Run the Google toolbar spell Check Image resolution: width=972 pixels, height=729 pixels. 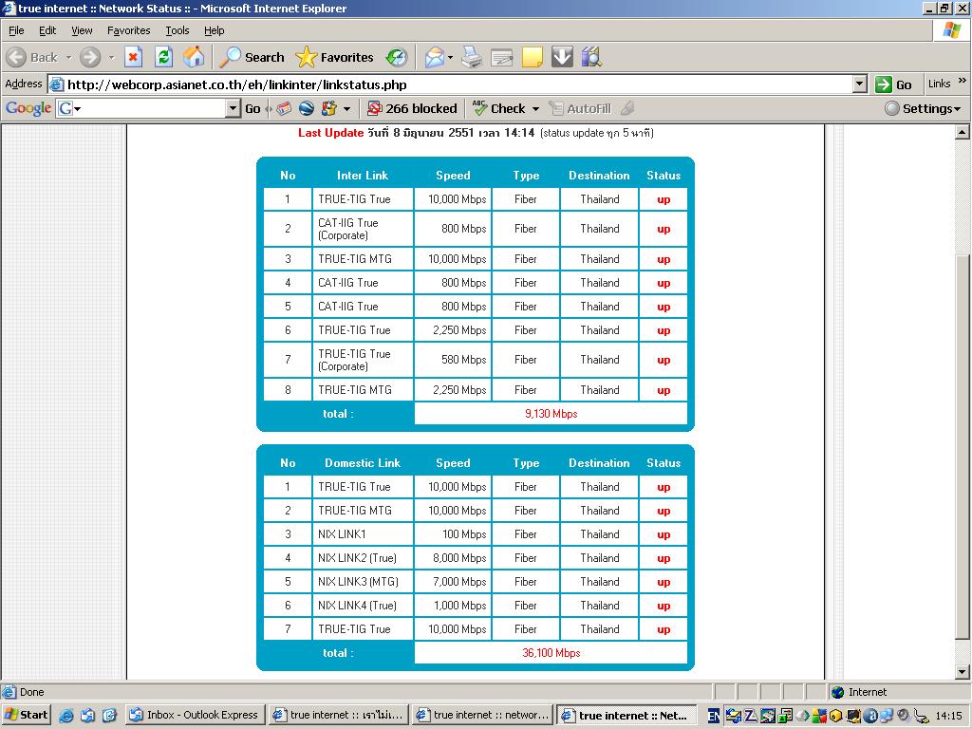click(499, 108)
